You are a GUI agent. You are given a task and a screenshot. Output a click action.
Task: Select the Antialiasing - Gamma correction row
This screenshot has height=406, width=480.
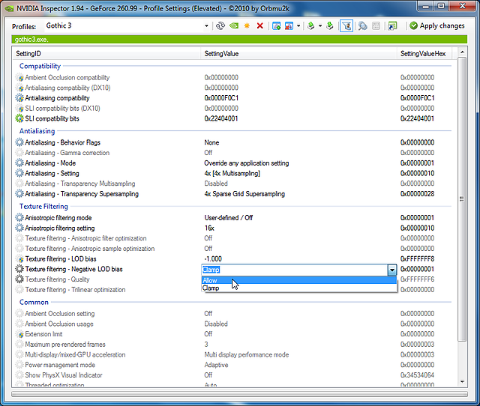pos(232,153)
